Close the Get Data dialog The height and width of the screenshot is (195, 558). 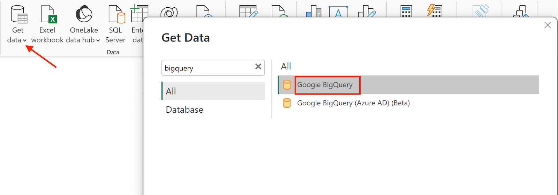(x=548, y=25)
